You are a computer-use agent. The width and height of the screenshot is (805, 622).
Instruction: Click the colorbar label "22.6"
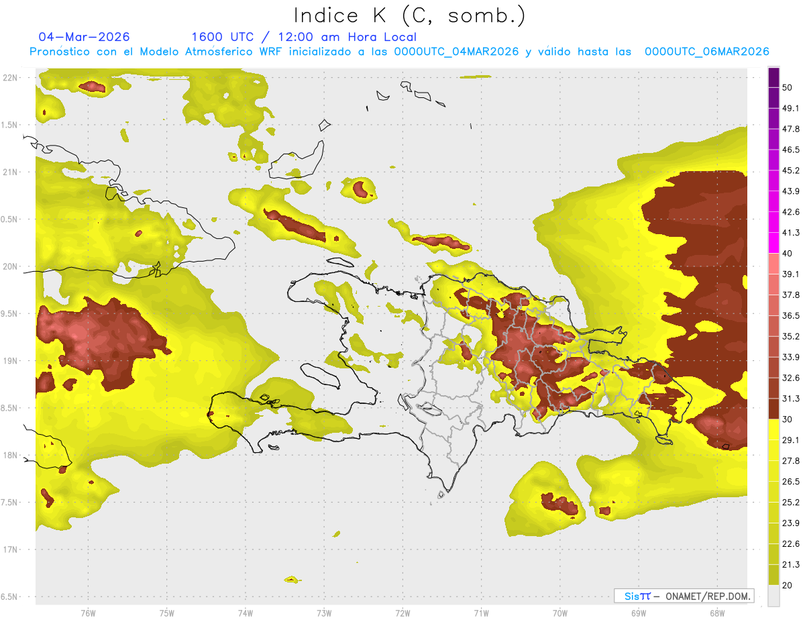pos(791,544)
